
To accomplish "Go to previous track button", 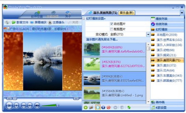I will (24, 105).
